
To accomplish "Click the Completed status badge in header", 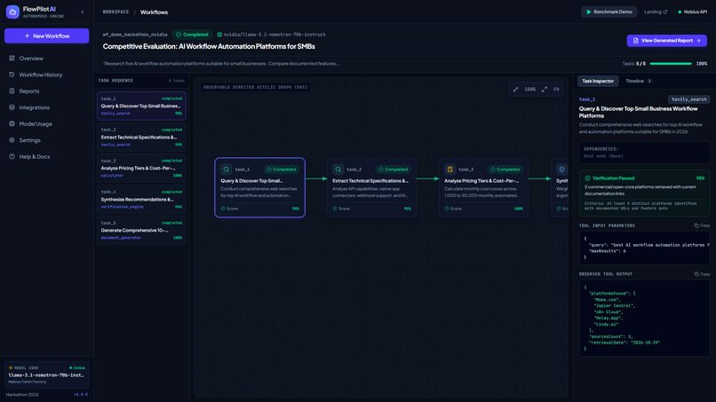I will (x=192, y=35).
